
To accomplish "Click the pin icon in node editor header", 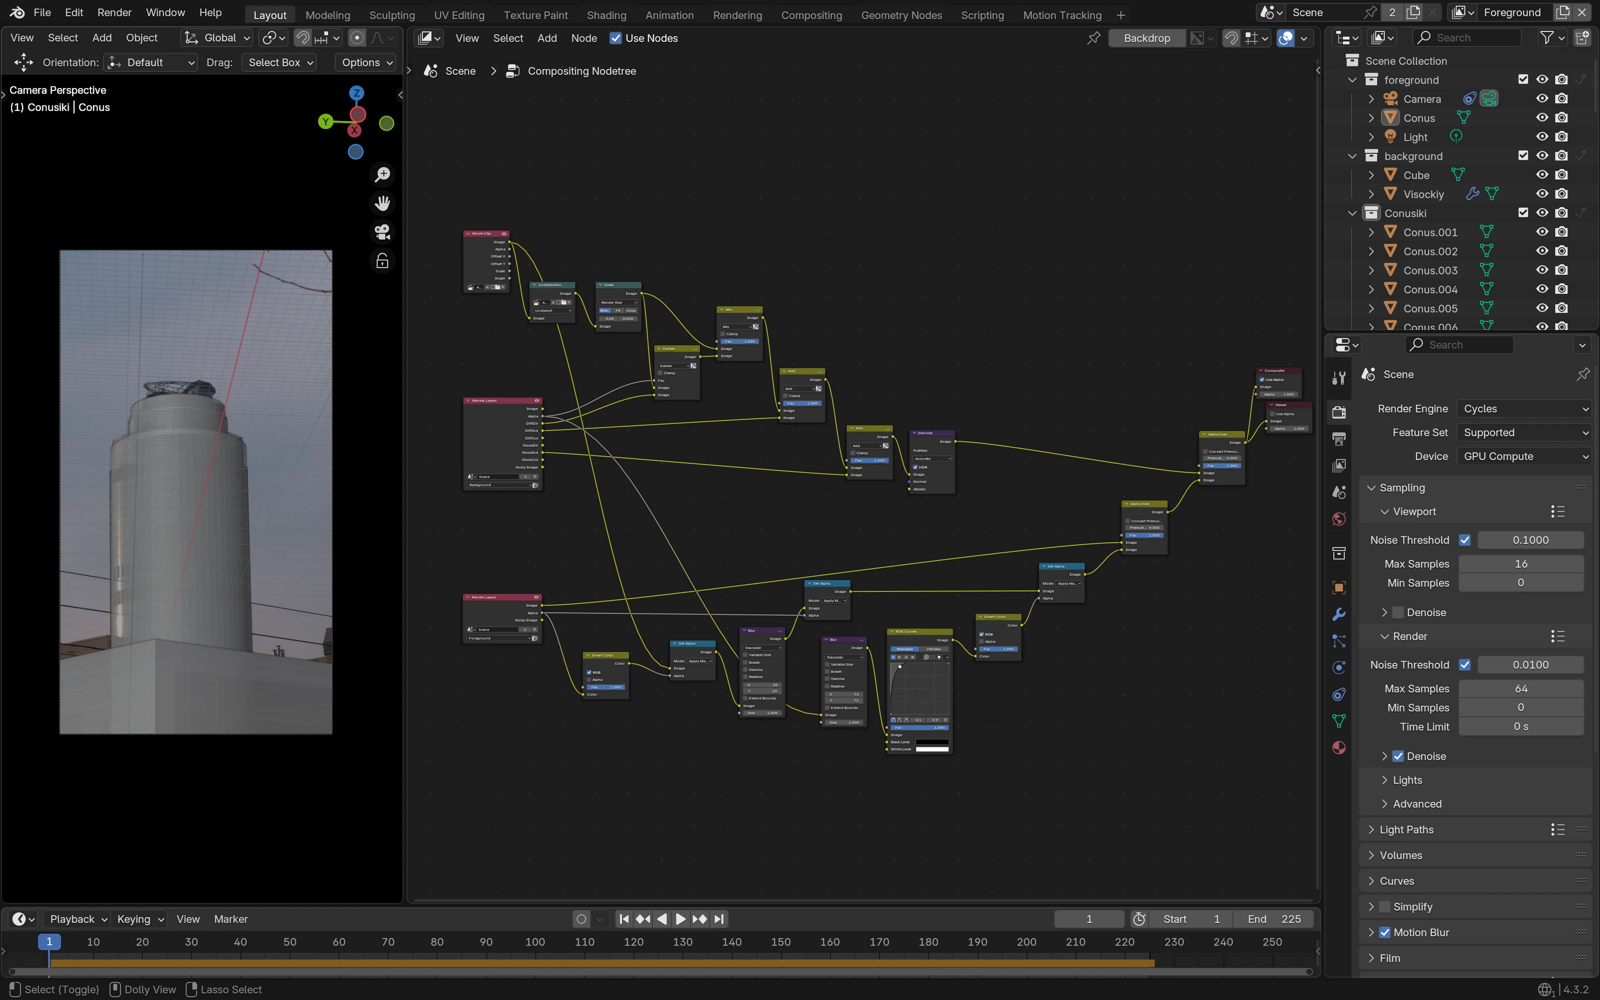I will tap(1093, 38).
